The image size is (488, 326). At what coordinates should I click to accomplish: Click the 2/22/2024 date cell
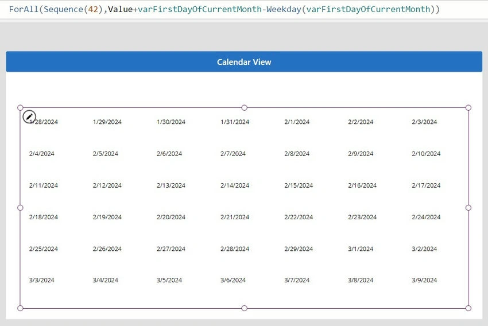299,217
